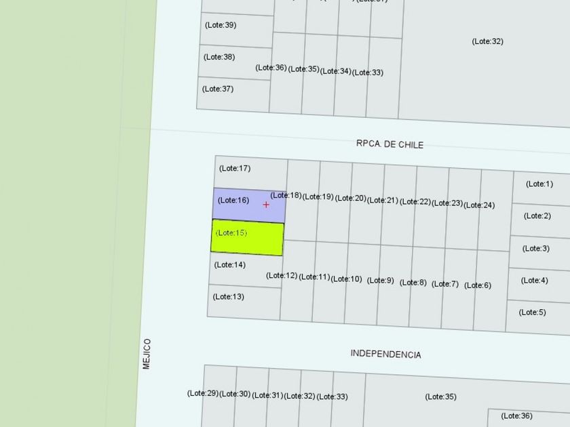The width and height of the screenshot is (570, 427).
Task: Click the "(Lote:17)" parcel label
Action: pos(235,168)
